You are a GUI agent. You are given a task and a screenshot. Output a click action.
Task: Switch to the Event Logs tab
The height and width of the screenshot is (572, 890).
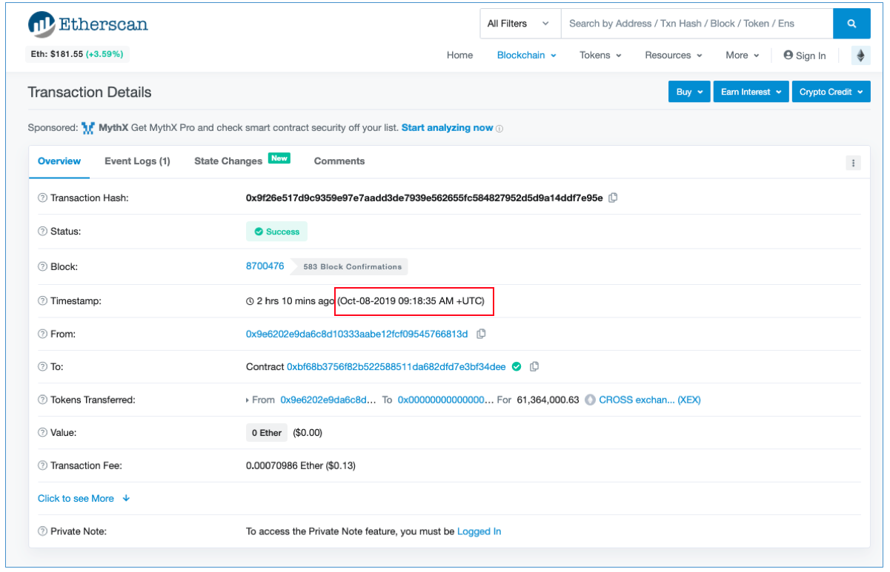click(x=137, y=161)
